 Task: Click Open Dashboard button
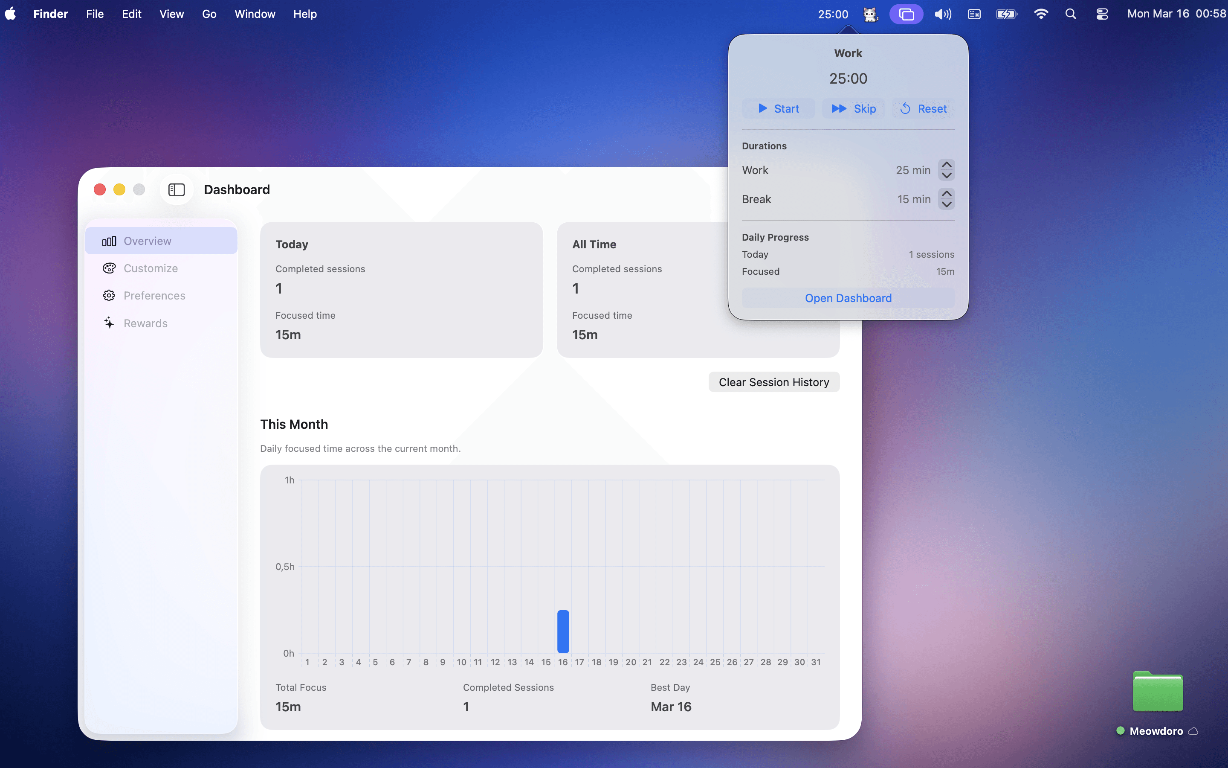click(x=848, y=298)
